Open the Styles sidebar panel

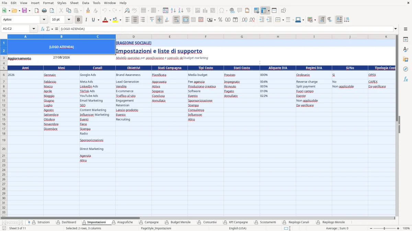(x=405, y=50)
